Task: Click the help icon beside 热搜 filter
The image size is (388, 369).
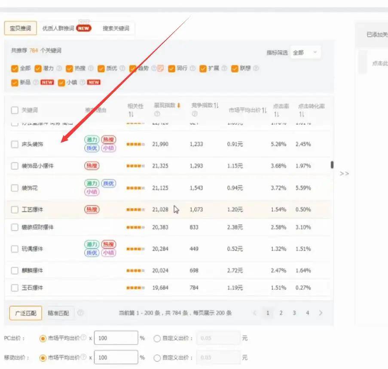Action: (x=91, y=68)
